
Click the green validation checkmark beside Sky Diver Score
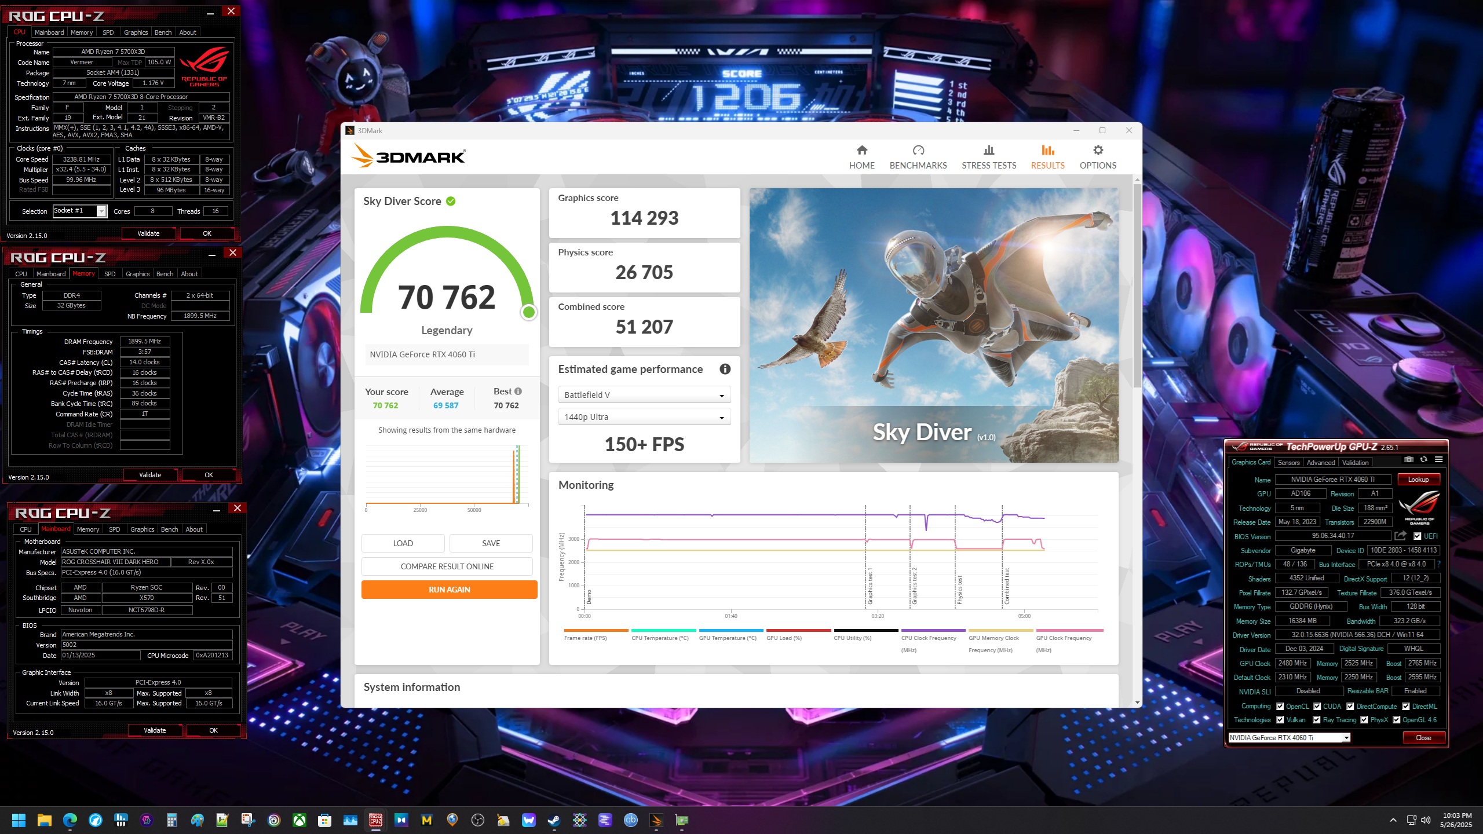click(x=451, y=201)
